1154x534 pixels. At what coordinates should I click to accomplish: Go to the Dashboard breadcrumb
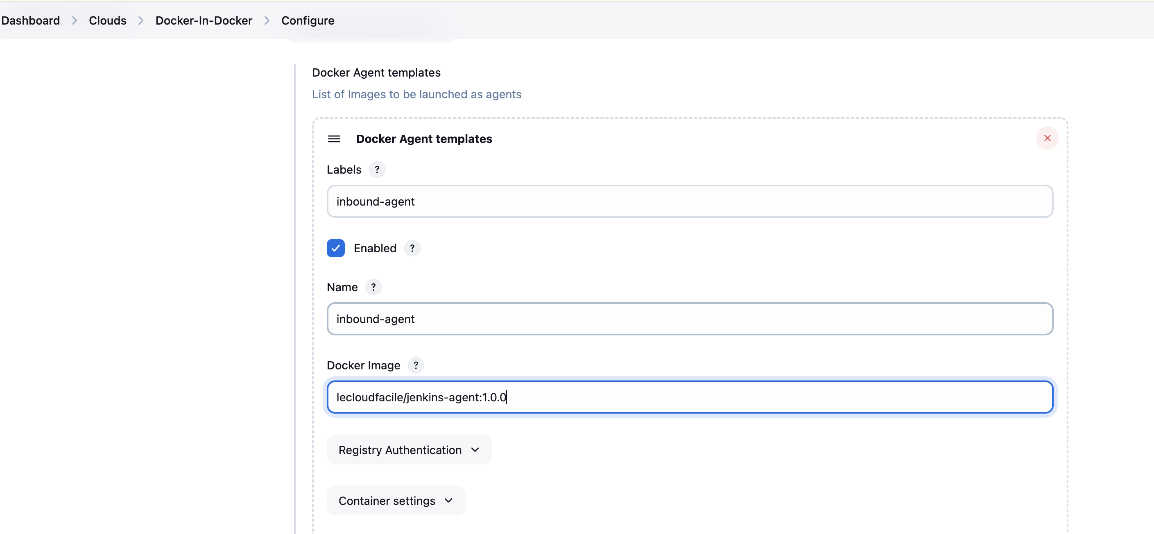(30, 20)
